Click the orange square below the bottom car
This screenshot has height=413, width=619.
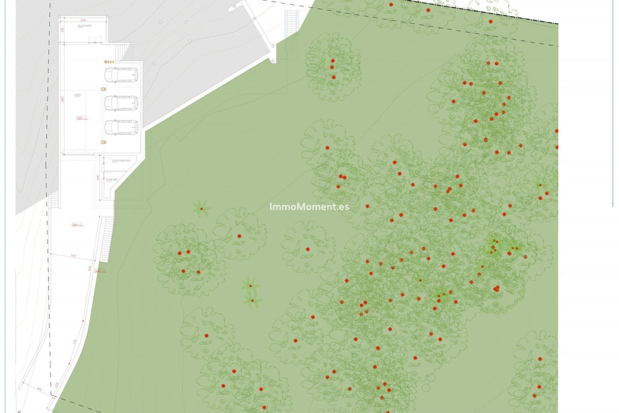[103, 142]
